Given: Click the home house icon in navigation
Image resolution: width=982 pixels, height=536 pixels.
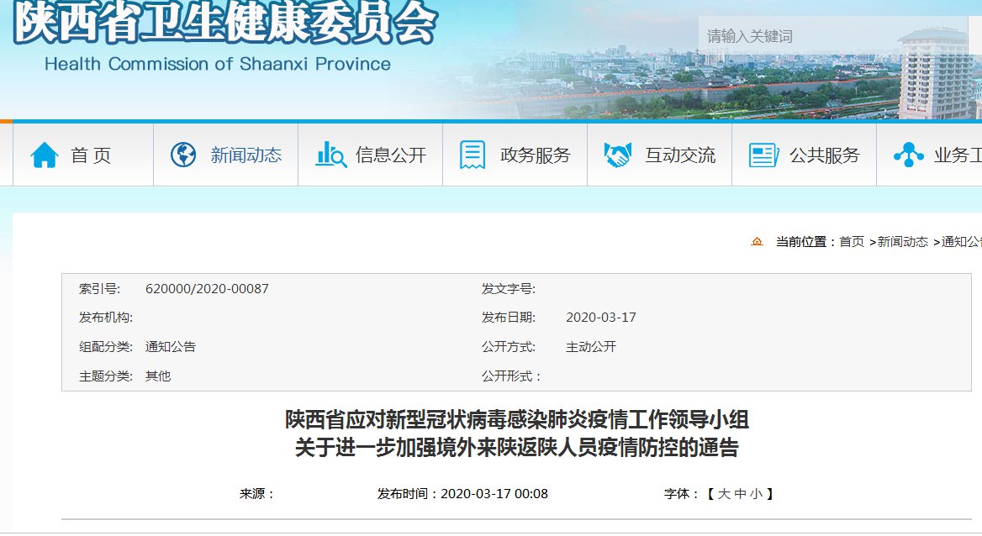Looking at the screenshot, I should [x=45, y=155].
